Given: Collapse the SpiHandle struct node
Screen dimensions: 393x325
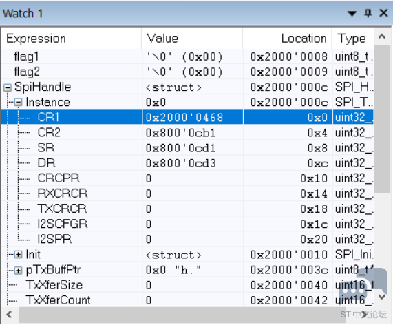Looking at the screenshot, I should click(8, 87).
